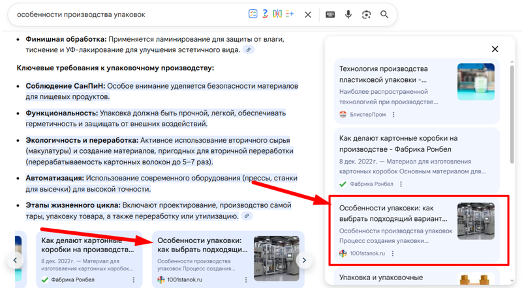Click the plastic packaging thumbnail in side panel
The height and width of the screenshot is (288, 522).
point(476,82)
